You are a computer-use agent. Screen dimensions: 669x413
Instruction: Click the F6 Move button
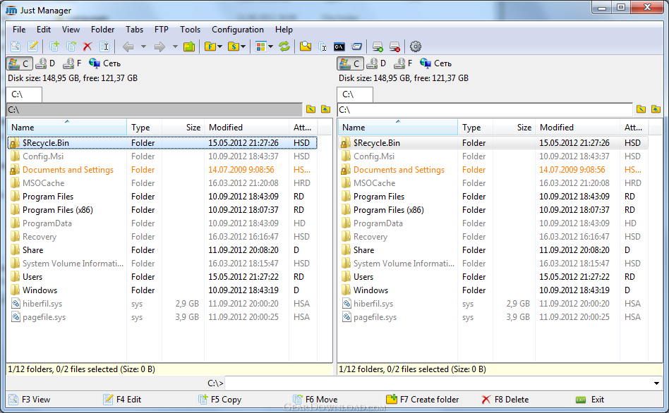(x=315, y=400)
